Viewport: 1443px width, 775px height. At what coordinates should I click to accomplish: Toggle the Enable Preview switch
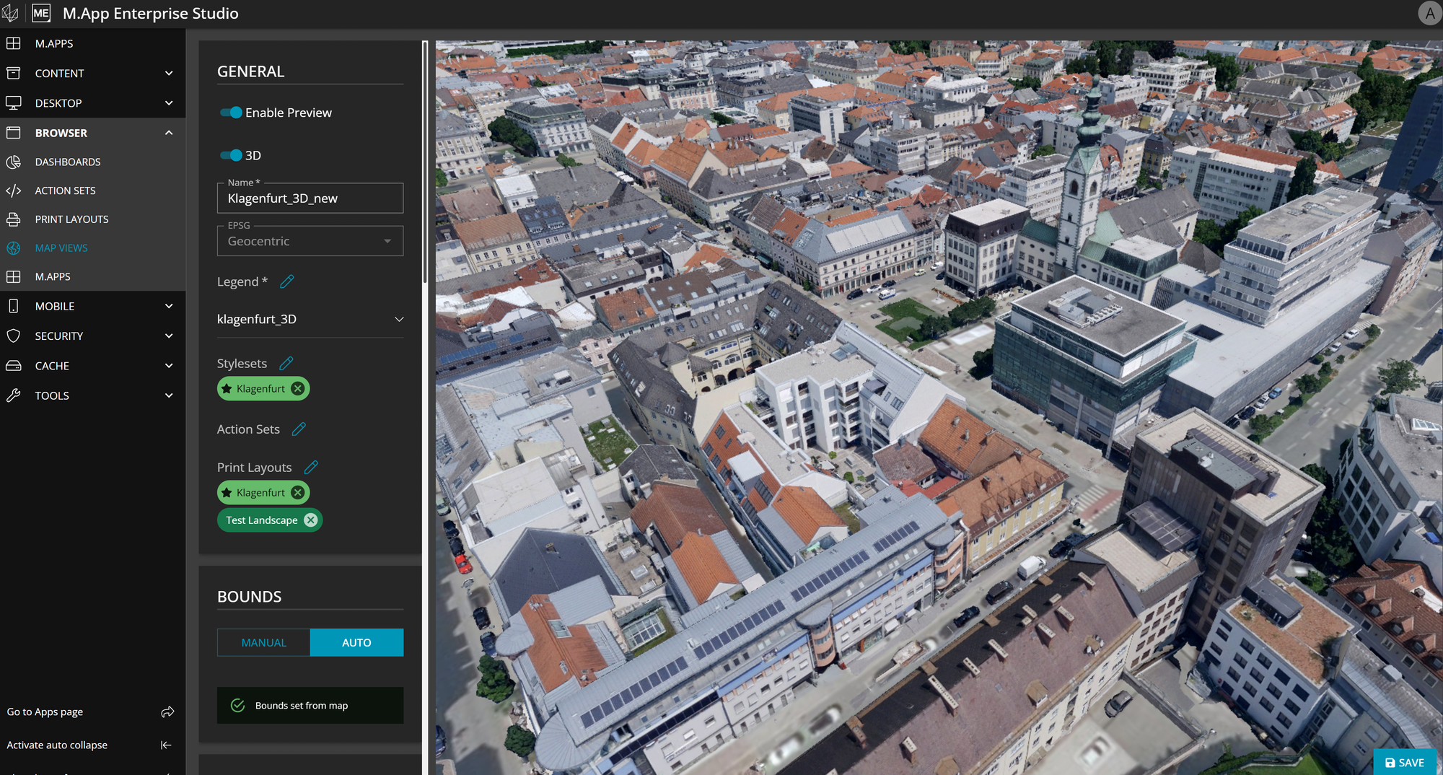(231, 113)
